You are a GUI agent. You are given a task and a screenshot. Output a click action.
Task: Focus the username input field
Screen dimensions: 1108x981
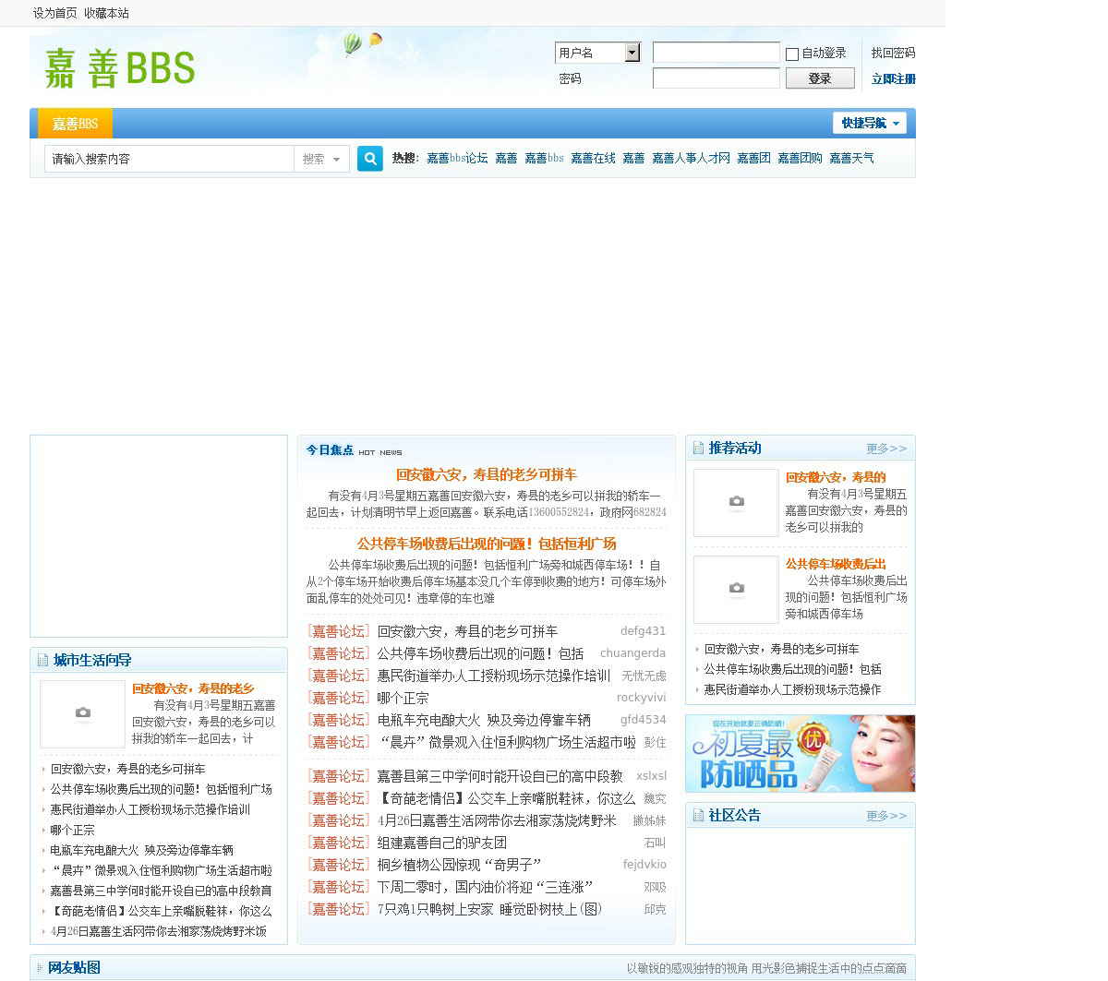(717, 53)
